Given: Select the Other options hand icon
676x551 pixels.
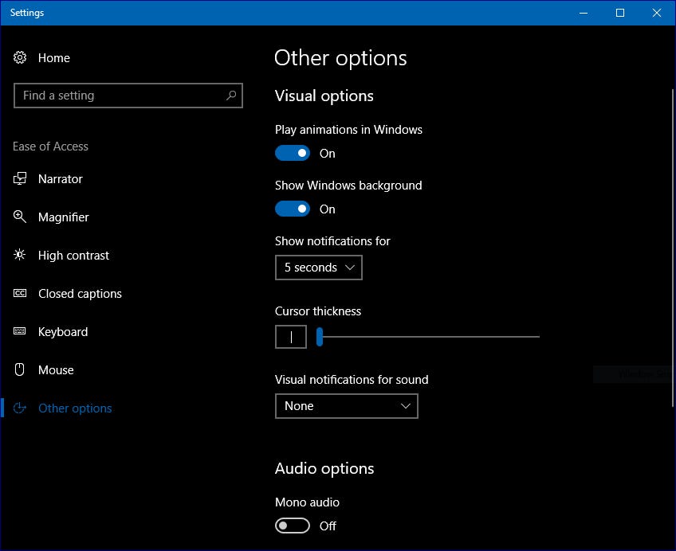Looking at the screenshot, I should pos(19,408).
